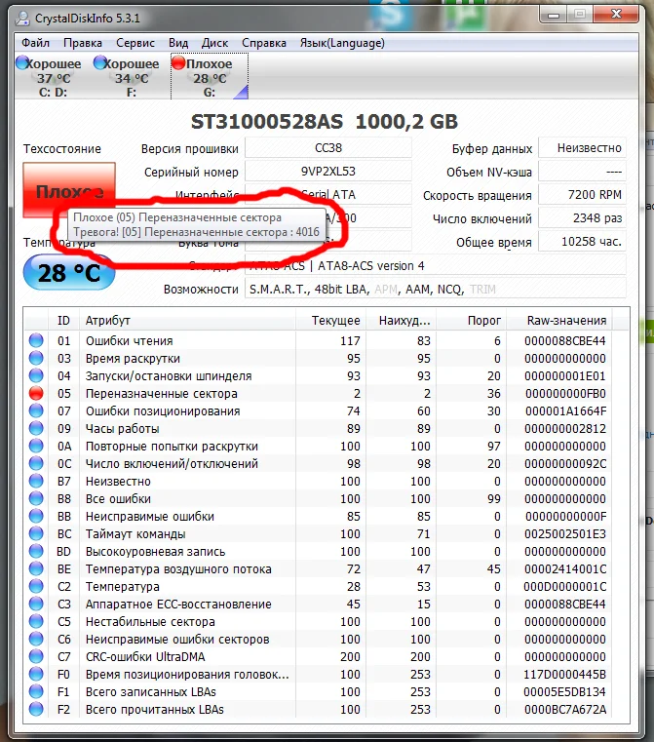Click the blue status icon of Аппаратное ECC-восстановление
The width and height of the screenshot is (654, 742).
pos(36,604)
